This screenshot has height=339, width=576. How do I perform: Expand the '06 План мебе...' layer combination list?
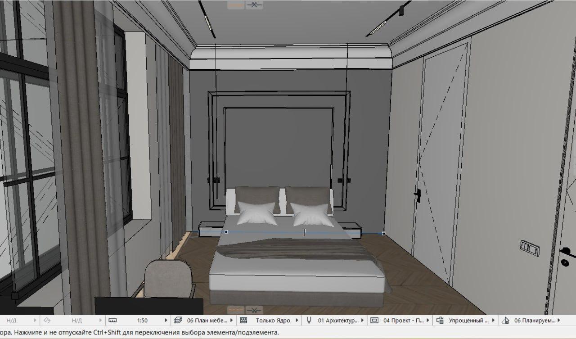point(232,321)
